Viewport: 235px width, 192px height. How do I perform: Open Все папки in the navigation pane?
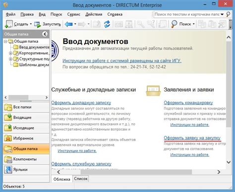[x=26, y=107]
